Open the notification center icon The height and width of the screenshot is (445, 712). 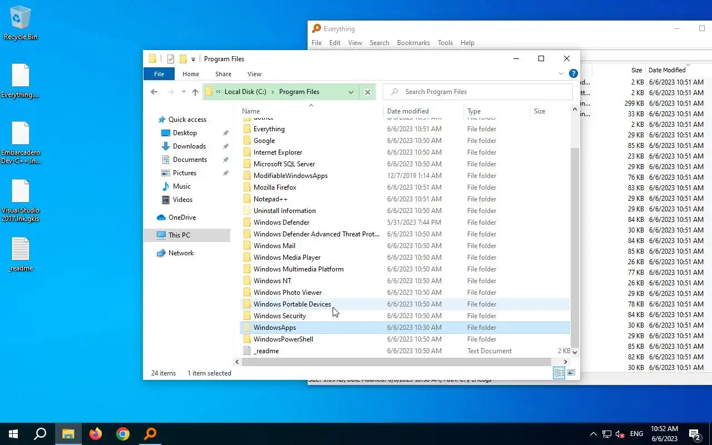[695, 434]
